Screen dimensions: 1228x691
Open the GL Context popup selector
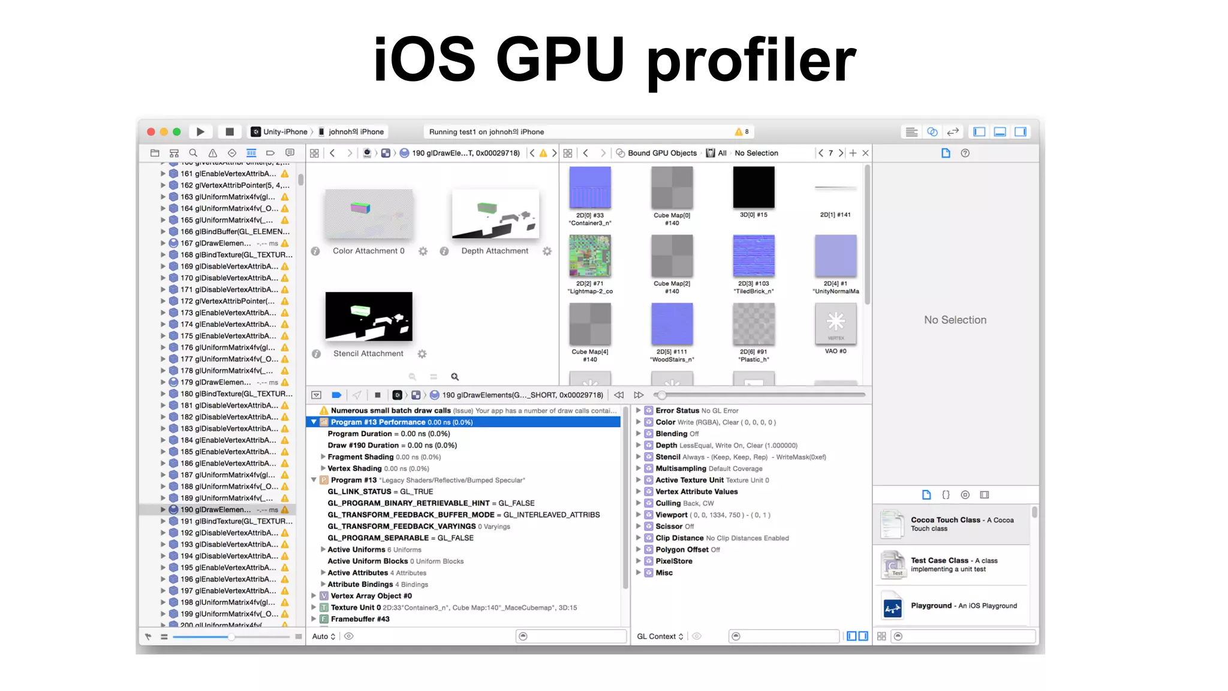coord(660,636)
